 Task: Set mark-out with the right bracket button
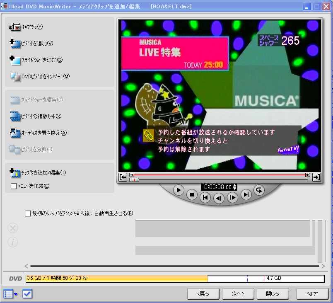pos(316,177)
